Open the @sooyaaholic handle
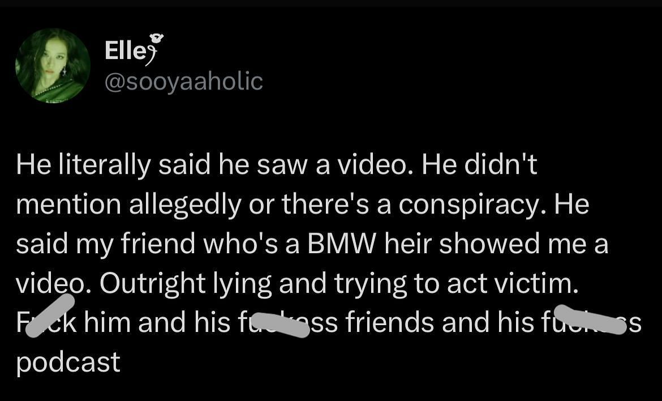The width and height of the screenshot is (662, 401). 184,81
